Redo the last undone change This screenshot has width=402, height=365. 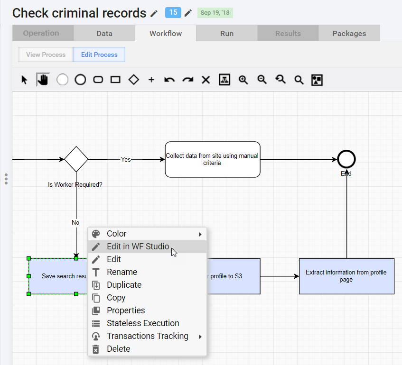click(188, 80)
